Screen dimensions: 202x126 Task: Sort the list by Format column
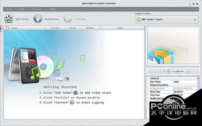(73, 28)
